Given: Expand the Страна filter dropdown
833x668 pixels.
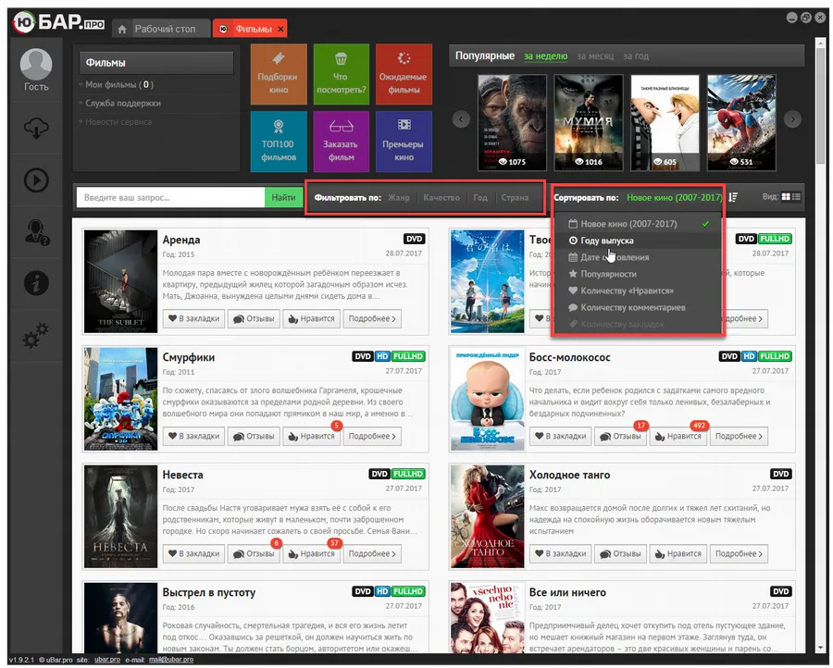Looking at the screenshot, I should pos(515,198).
